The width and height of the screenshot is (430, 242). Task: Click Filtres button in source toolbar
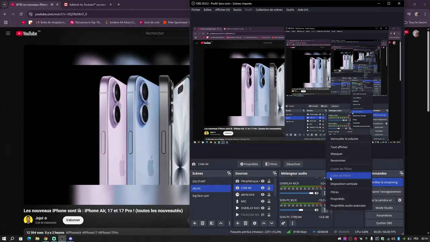(x=271, y=164)
